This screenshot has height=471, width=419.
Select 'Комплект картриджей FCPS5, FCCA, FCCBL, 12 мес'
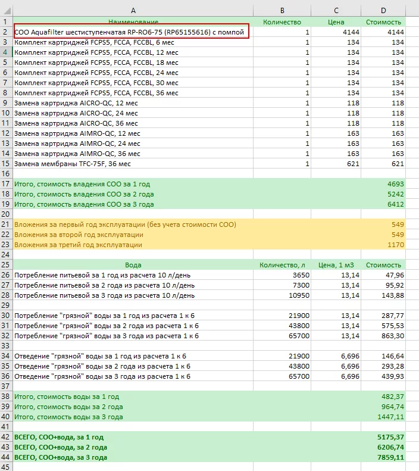point(133,52)
